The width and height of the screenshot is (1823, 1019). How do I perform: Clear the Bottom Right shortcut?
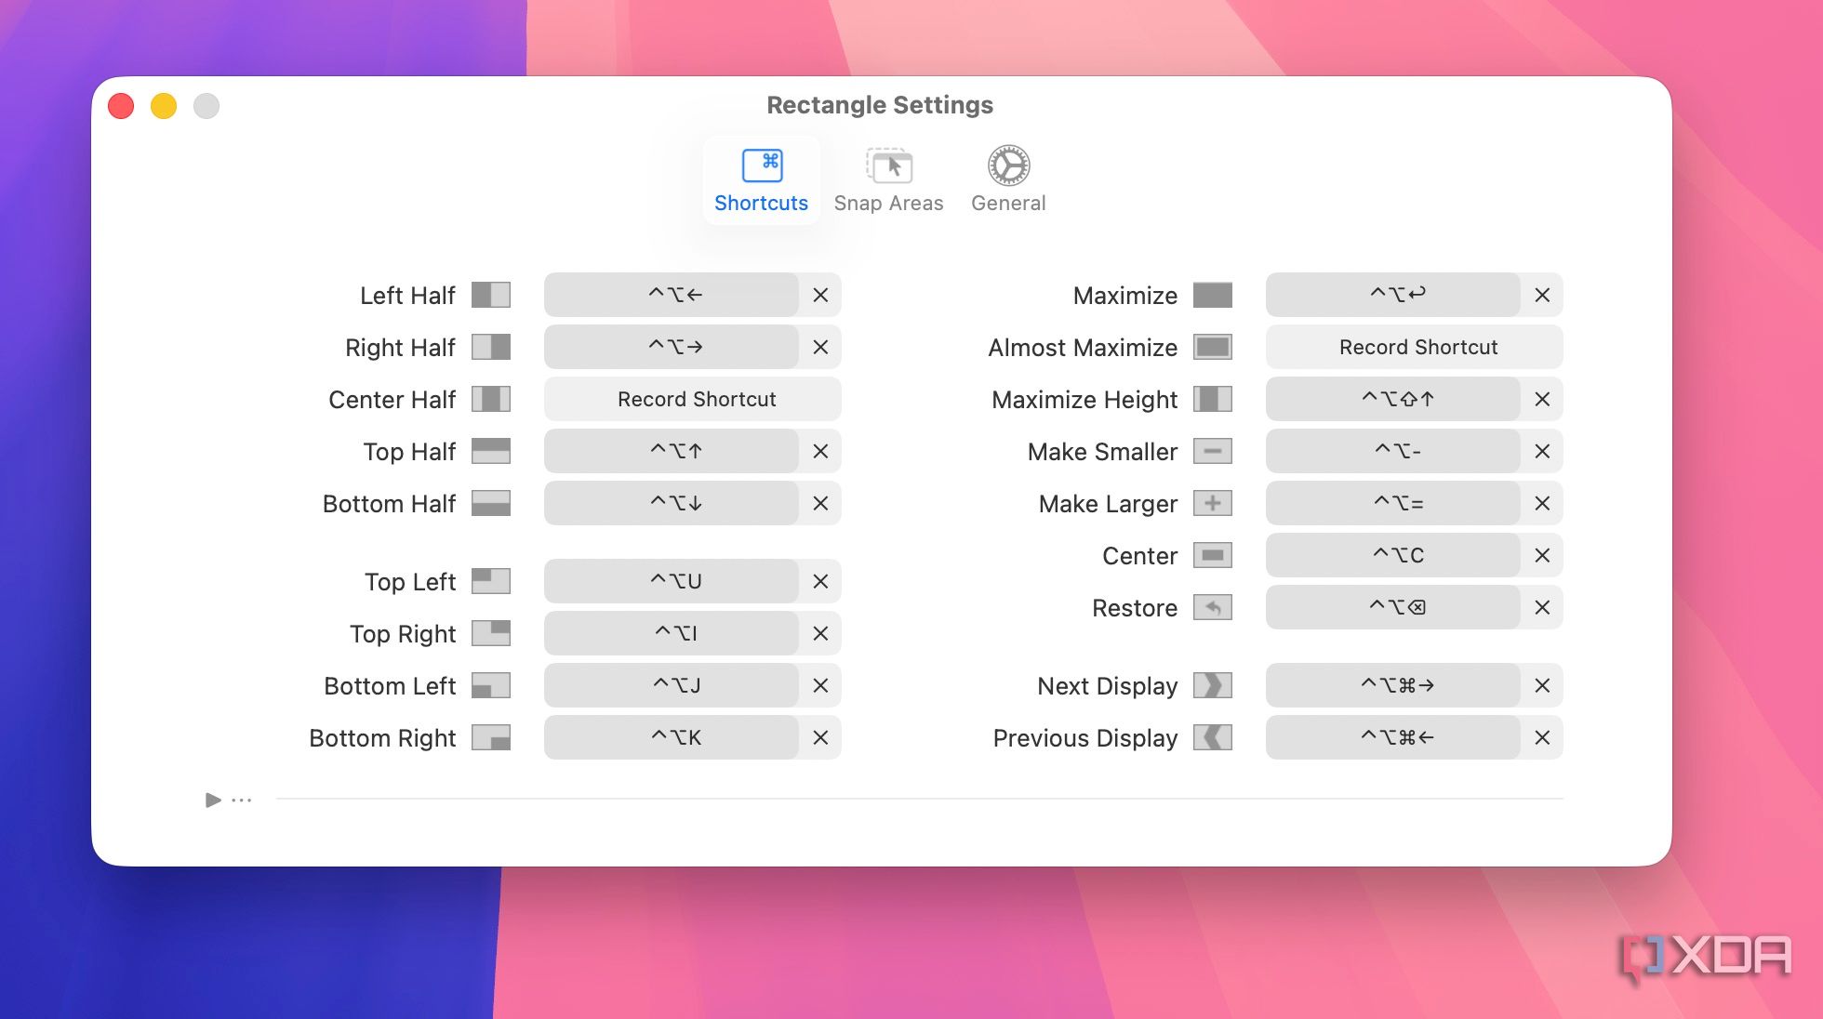click(x=820, y=737)
